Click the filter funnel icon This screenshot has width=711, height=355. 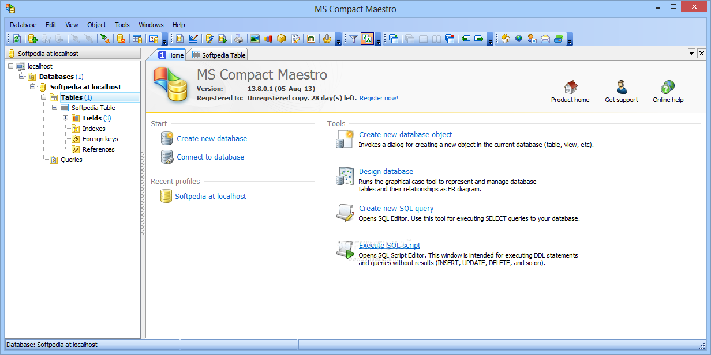[x=354, y=39]
